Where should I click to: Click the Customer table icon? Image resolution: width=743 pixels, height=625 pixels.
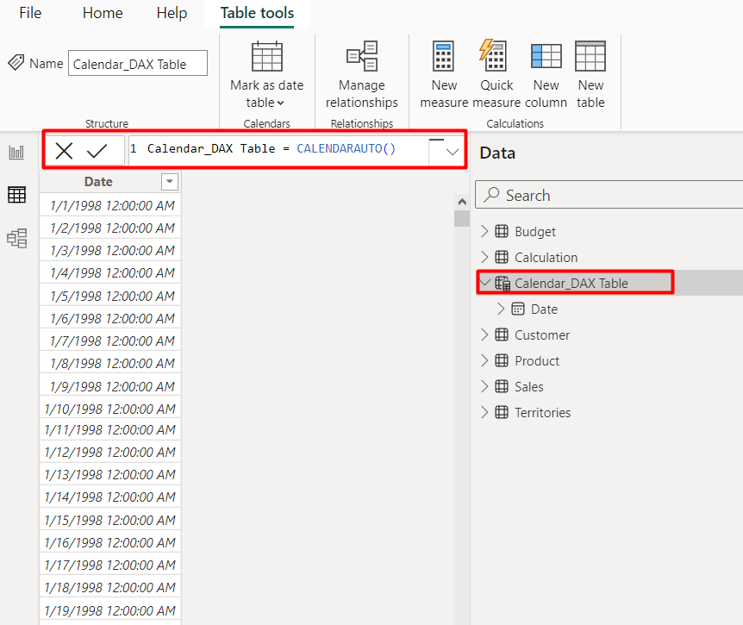(502, 334)
